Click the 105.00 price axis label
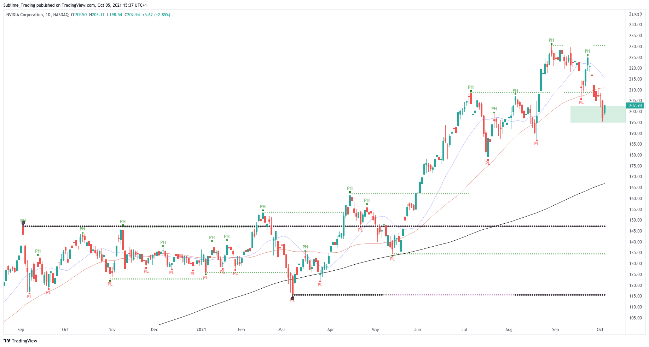Image resolution: width=649 pixels, height=347 pixels. (x=635, y=318)
